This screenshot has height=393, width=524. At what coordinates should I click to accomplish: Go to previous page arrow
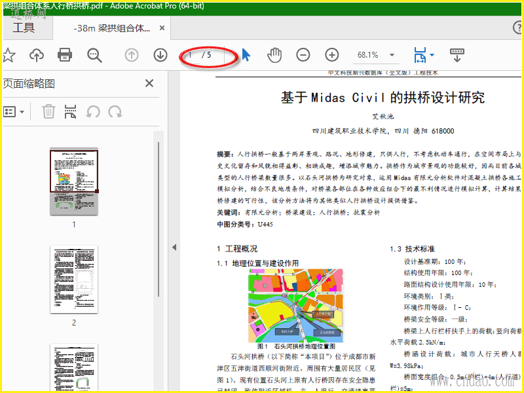[x=132, y=55]
